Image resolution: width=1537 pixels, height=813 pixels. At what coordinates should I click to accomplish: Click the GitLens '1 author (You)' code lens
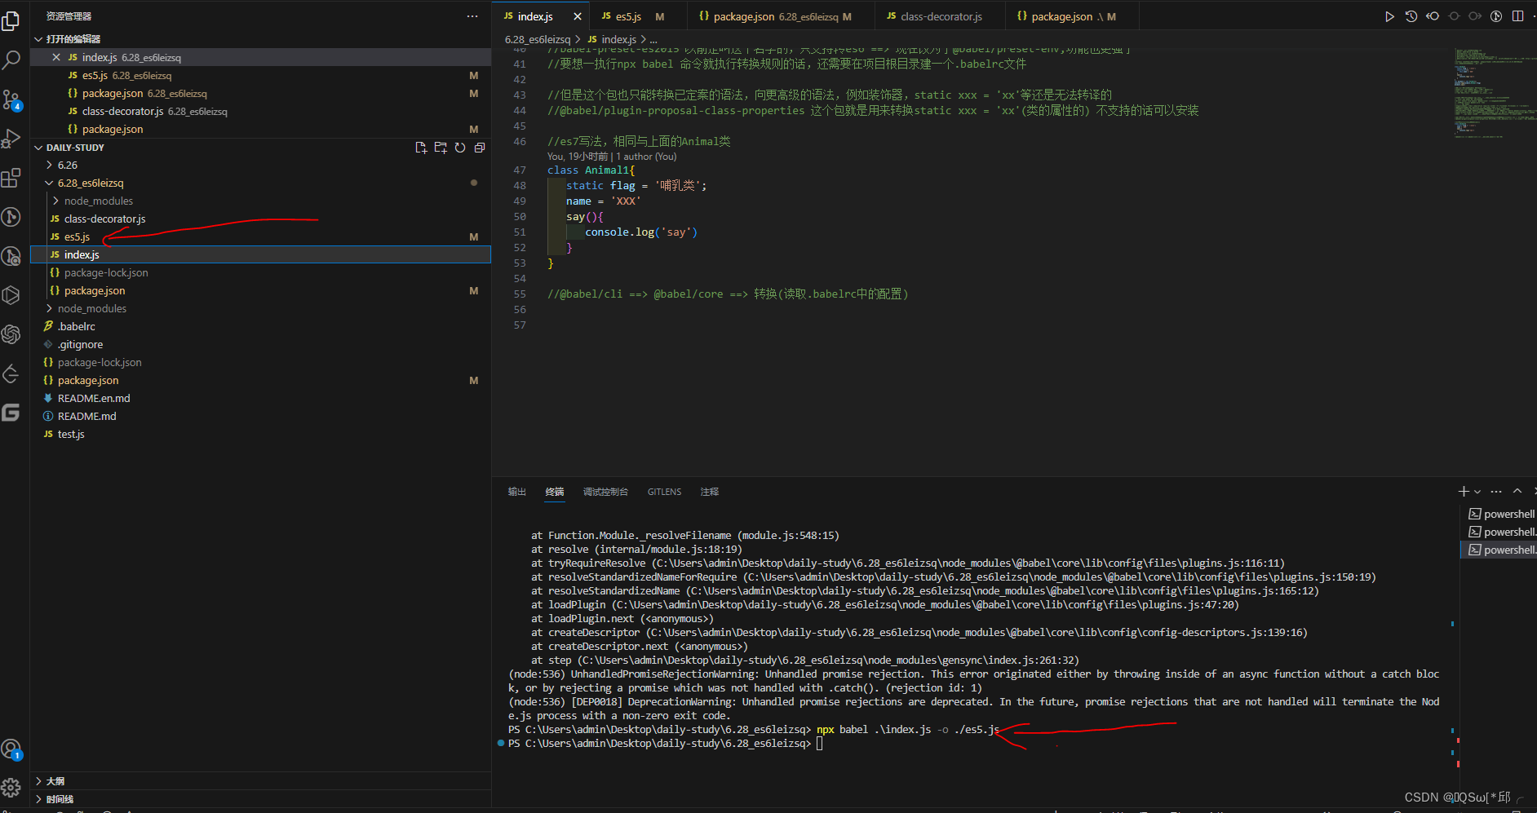tap(646, 157)
